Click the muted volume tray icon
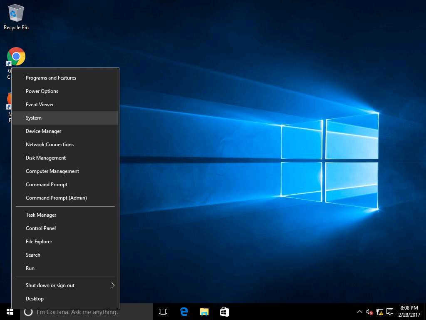The height and width of the screenshot is (320, 426). pos(369,312)
